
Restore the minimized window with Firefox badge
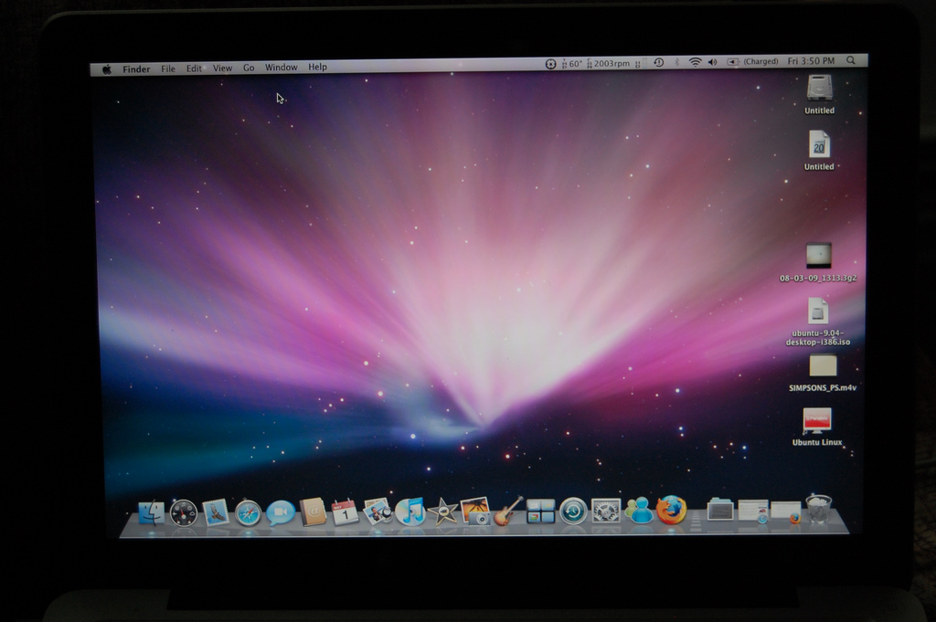point(785,511)
